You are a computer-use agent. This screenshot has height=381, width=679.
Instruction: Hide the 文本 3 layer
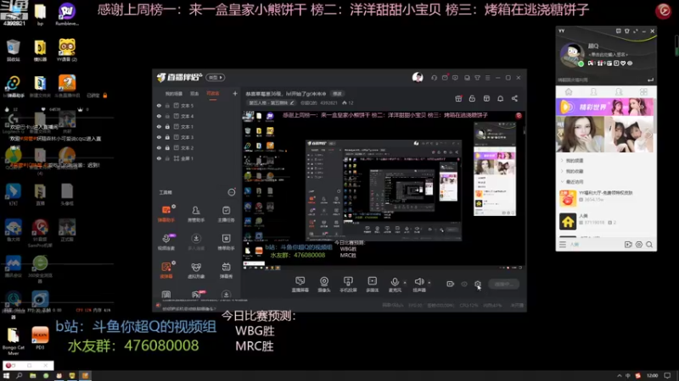coord(159,137)
